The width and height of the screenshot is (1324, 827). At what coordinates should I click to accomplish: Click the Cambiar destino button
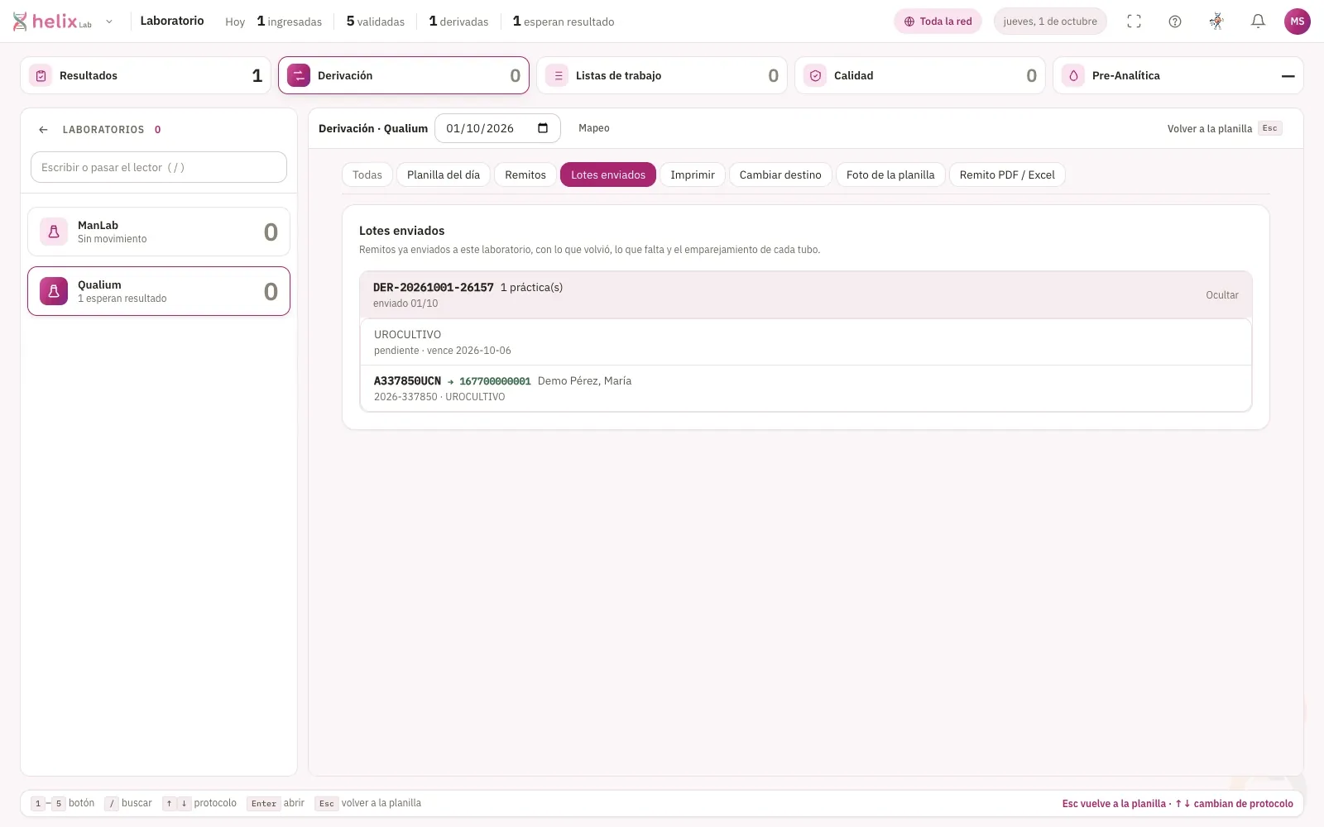tap(780, 174)
